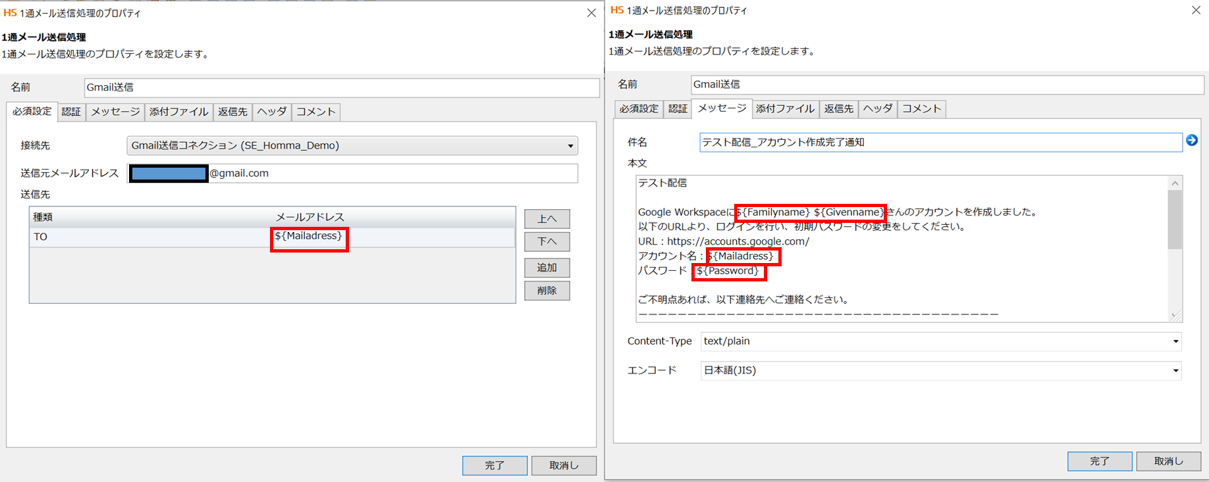
Task: Open 添付ファイル tab in left window
Action: click(178, 112)
